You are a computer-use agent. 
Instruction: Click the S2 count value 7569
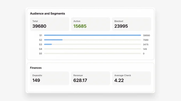click(145, 40)
